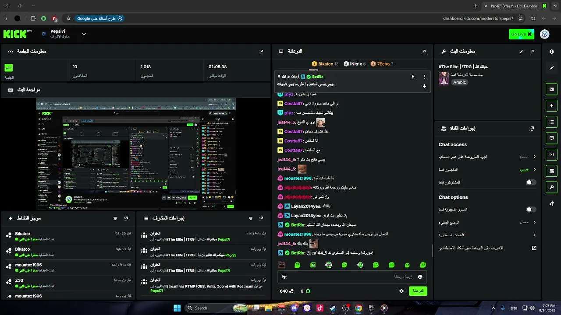Screen dimensions: 561x315
Task: Toggle the lightning activity feed sidebar icon
Action: tap(551, 105)
